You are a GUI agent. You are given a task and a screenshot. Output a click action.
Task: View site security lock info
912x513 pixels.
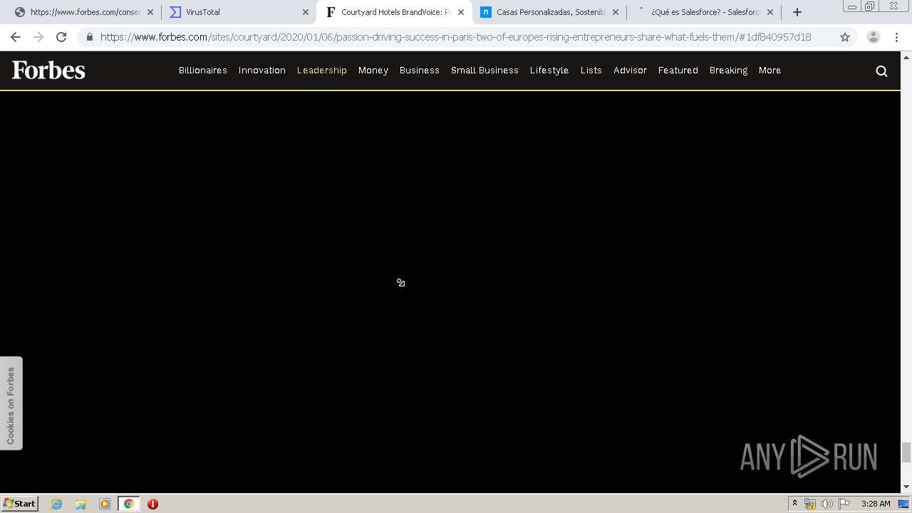point(89,37)
